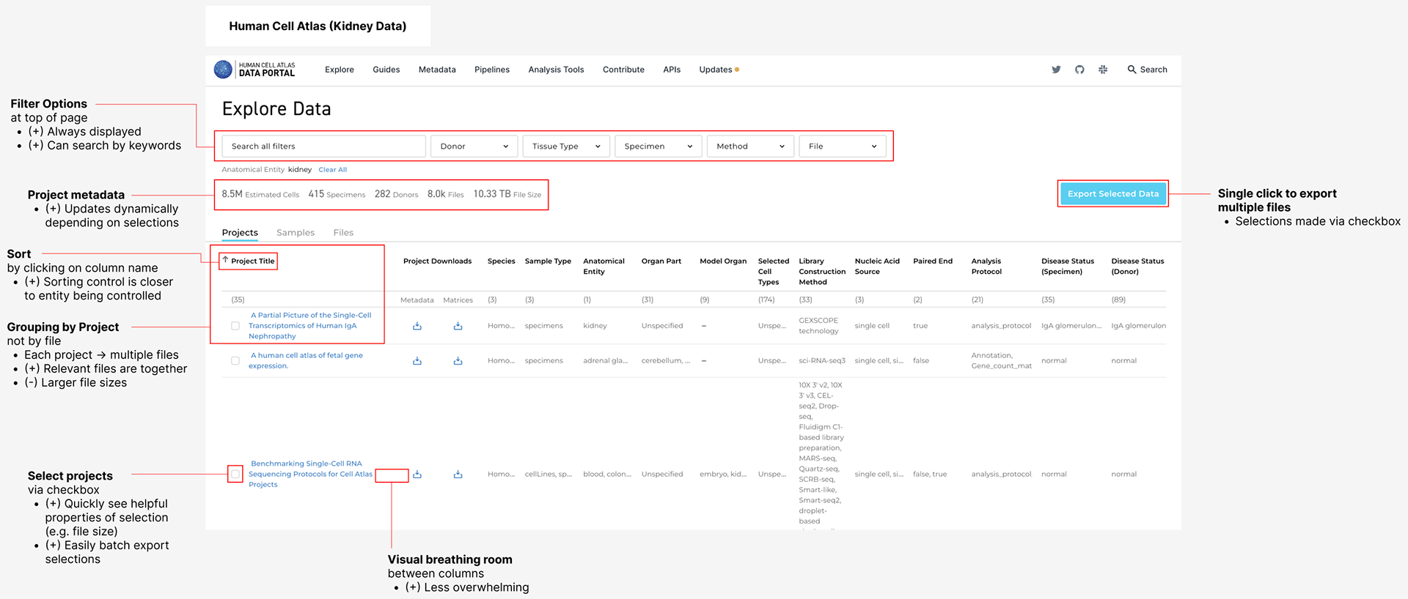Click the Disease Status (Donor) column header
Viewport: 1408px width, 599px height.
[x=1137, y=266]
